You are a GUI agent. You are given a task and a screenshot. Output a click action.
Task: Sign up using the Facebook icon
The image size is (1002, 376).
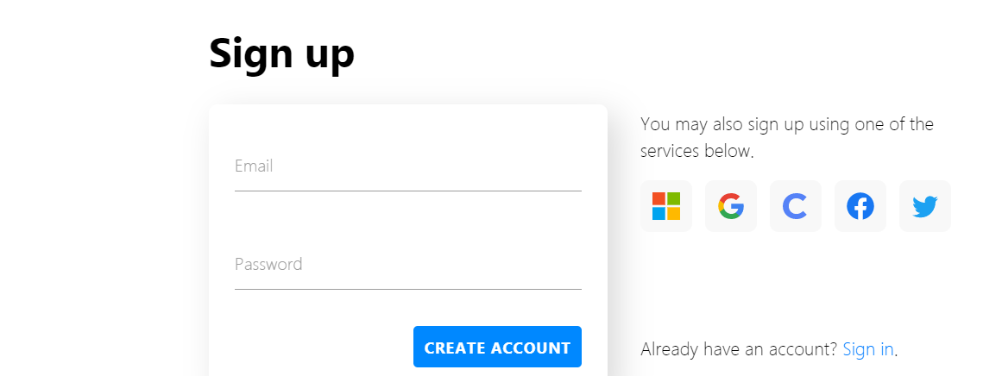coord(860,206)
